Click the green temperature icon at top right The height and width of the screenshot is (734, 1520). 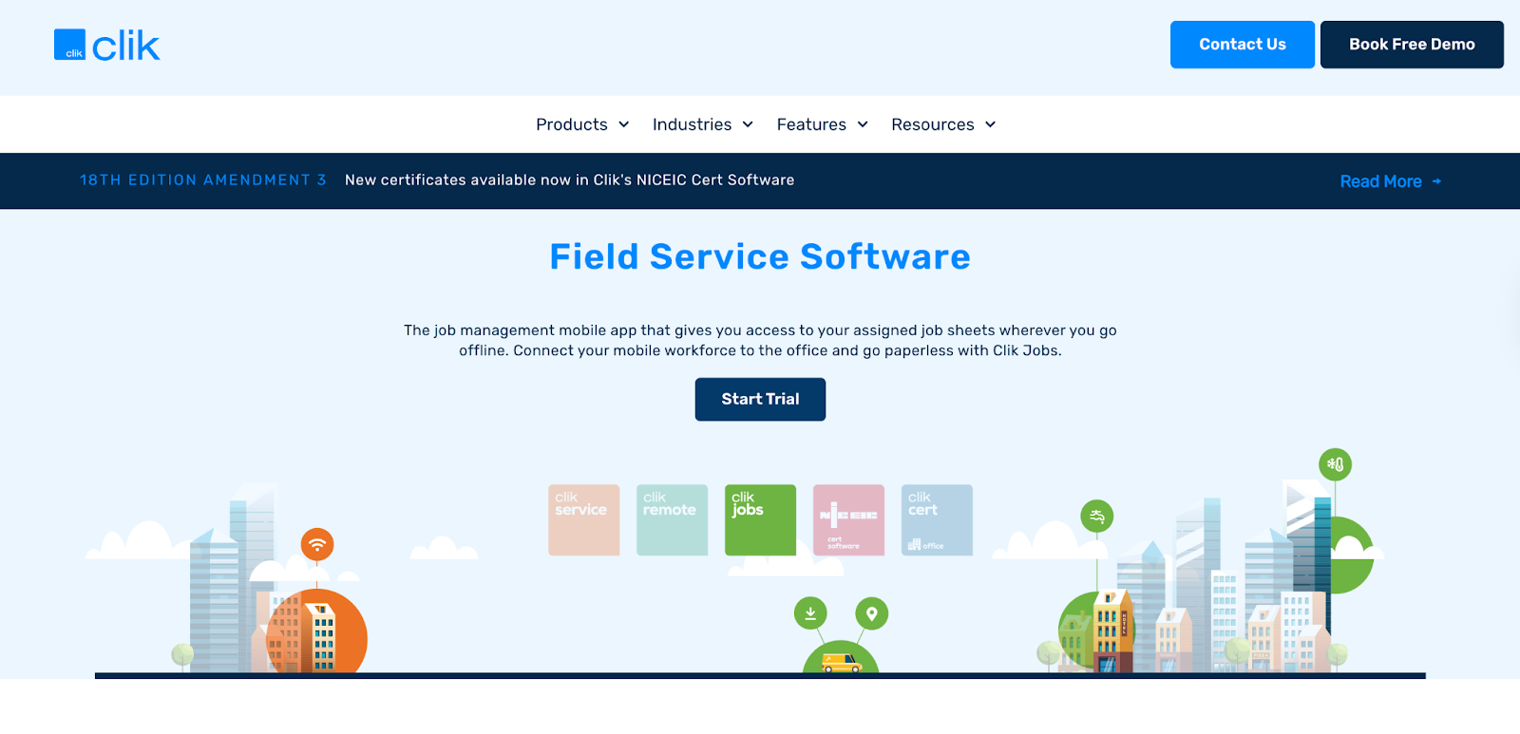click(1335, 464)
